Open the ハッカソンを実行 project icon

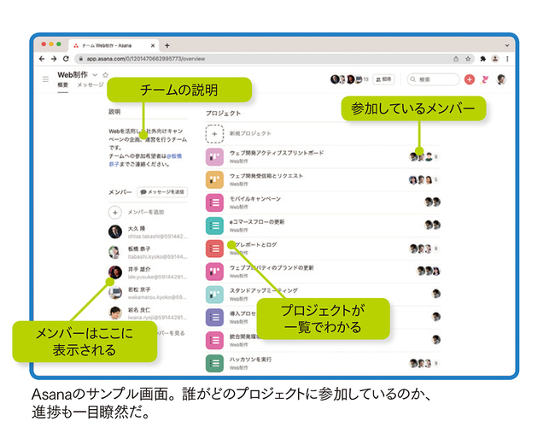coord(214,363)
